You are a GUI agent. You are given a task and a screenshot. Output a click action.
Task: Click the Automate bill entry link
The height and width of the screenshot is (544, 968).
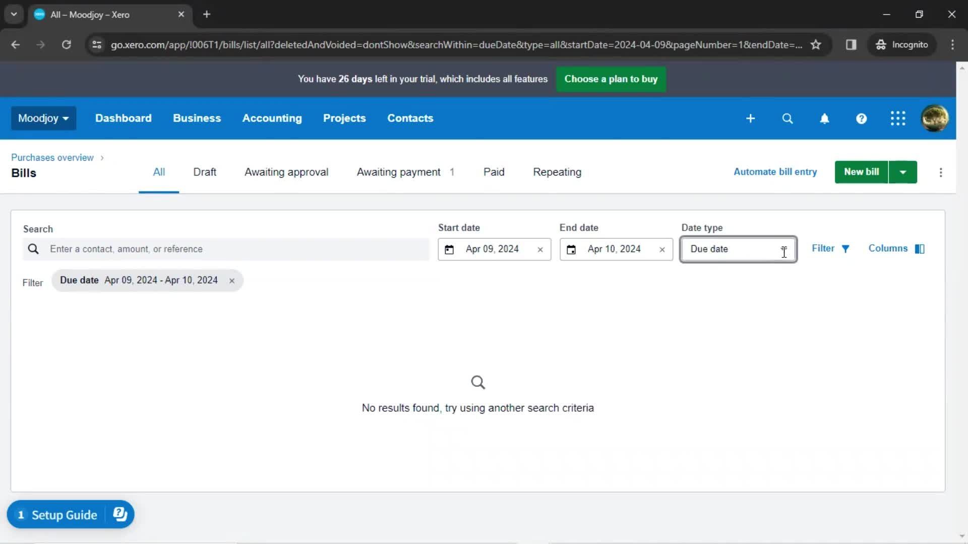click(775, 172)
